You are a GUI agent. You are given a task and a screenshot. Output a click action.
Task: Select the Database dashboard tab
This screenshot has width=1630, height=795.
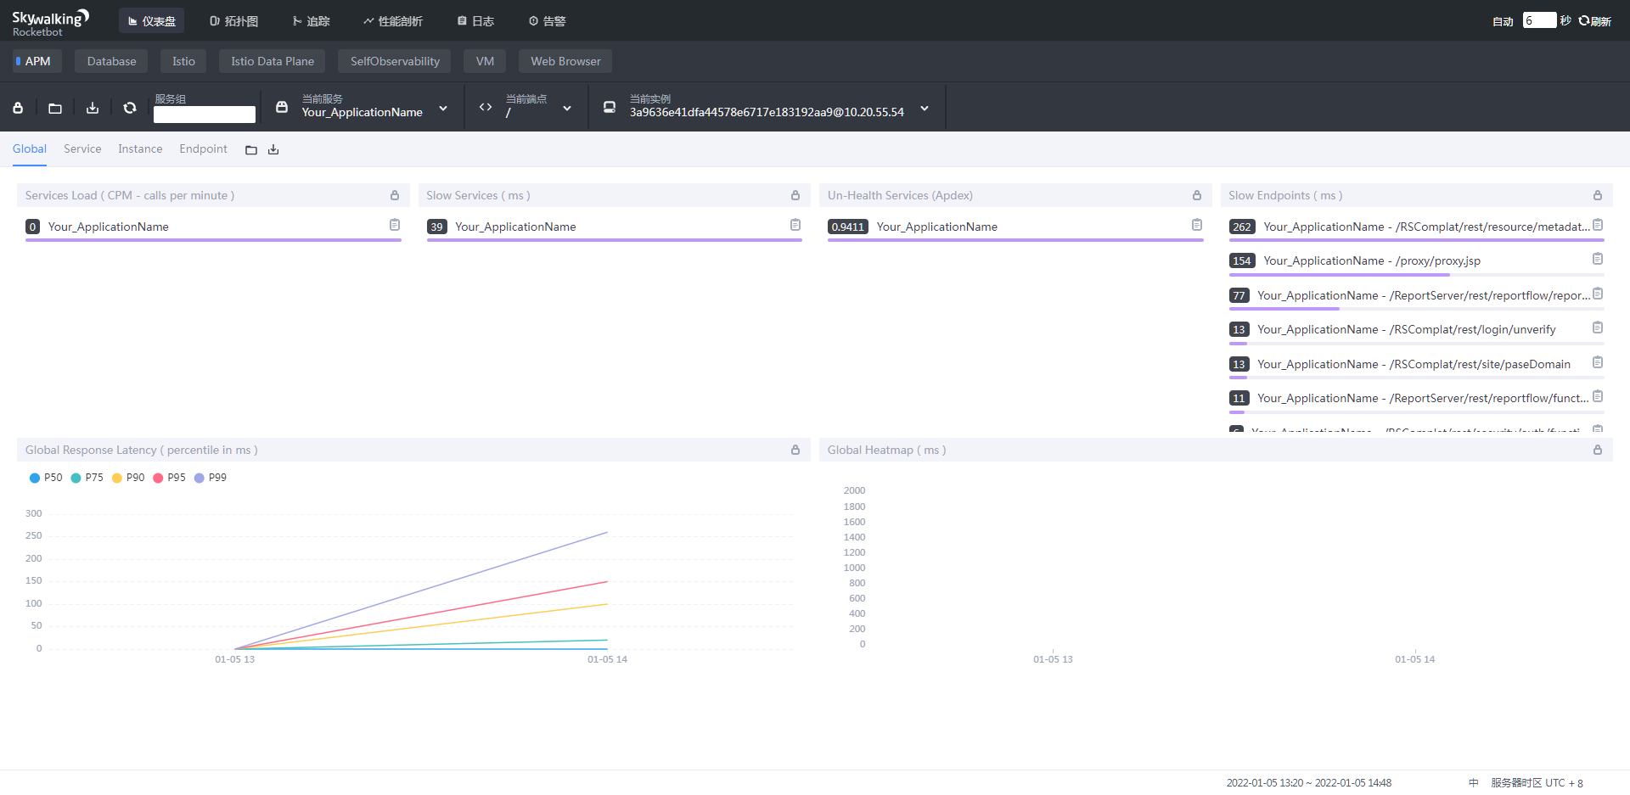[111, 61]
